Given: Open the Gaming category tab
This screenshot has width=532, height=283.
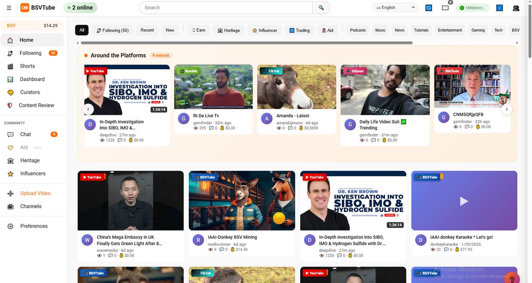Looking at the screenshot, I should tap(477, 30).
